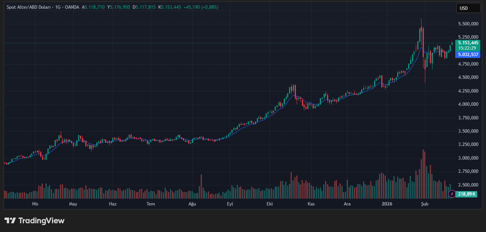This screenshot has height=232, width=486.
Task: Click the Nis month label on time axis
Action: [x=35, y=204]
